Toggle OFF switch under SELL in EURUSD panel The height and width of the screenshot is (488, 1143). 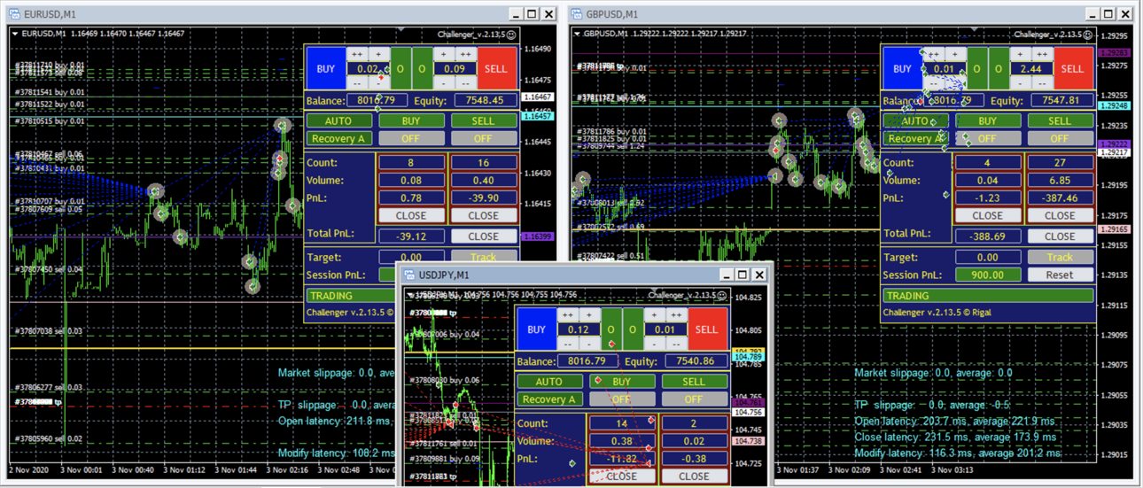[483, 138]
